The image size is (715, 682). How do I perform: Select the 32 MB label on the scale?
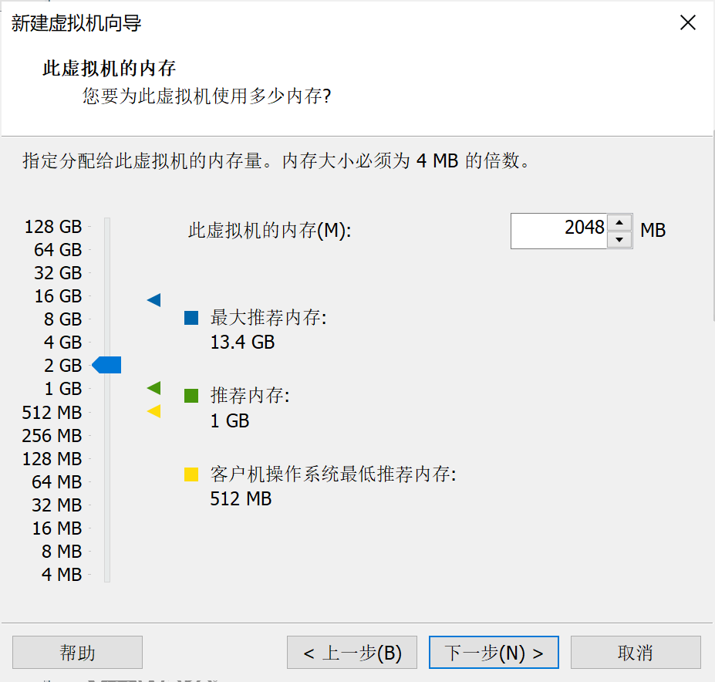[57, 505]
